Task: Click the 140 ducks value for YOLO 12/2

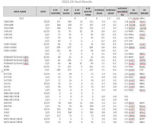Action: coord(70,112)
